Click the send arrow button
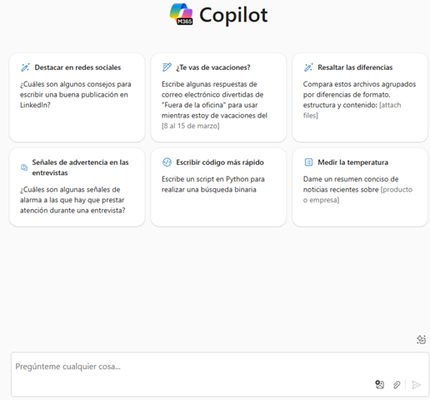 [416, 385]
